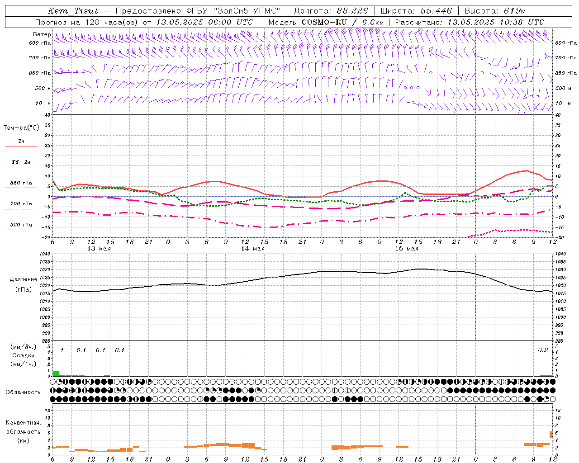Click the station name Kem_Tisul

[73, 11]
